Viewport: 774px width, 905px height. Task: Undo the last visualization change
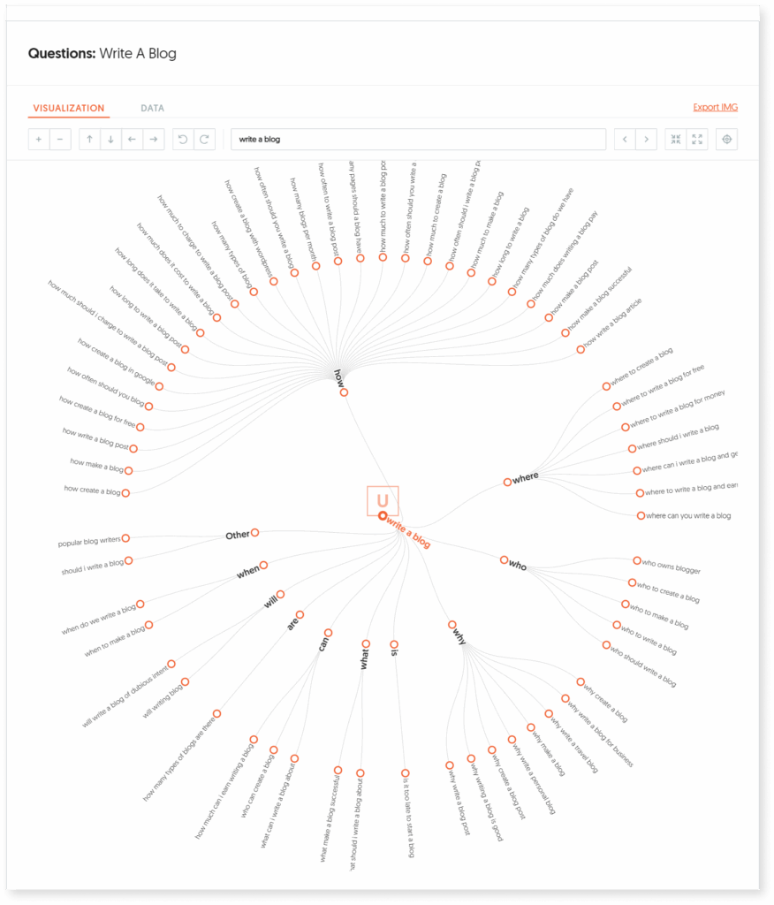coord(184,139)
